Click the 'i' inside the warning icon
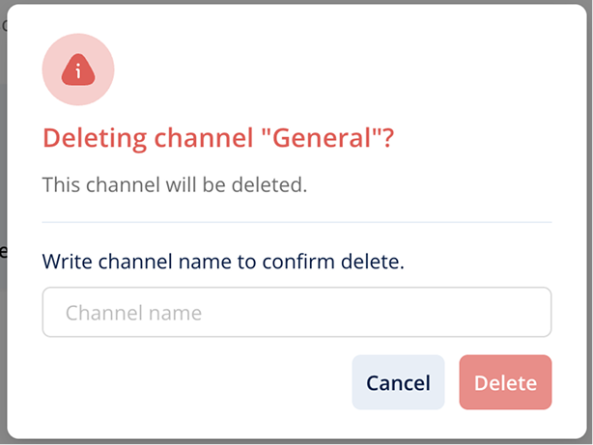This screenshot has width=593, height=445. tap(78, 70)
